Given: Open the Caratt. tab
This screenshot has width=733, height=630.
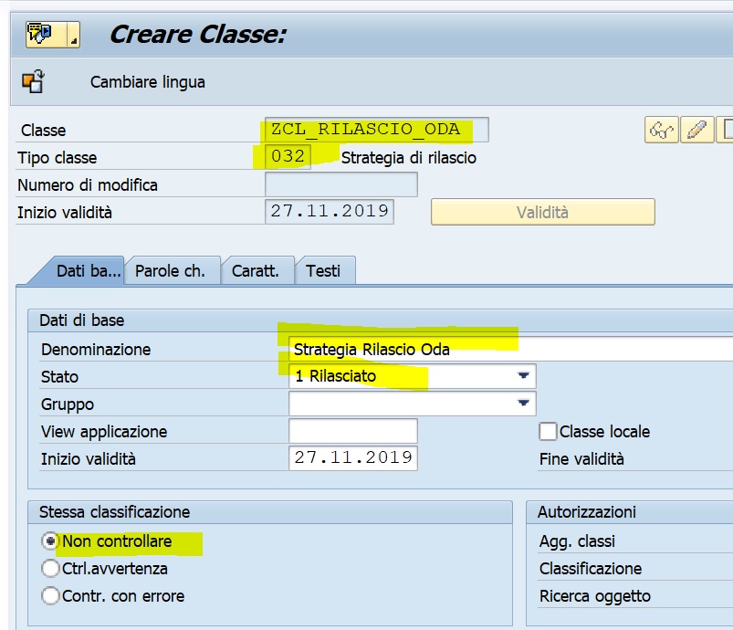Looking at the screenshot, I should 256,269.
